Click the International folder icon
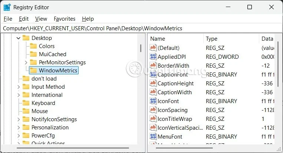Viewport: 283px width, 153px height. pos(26,95)
